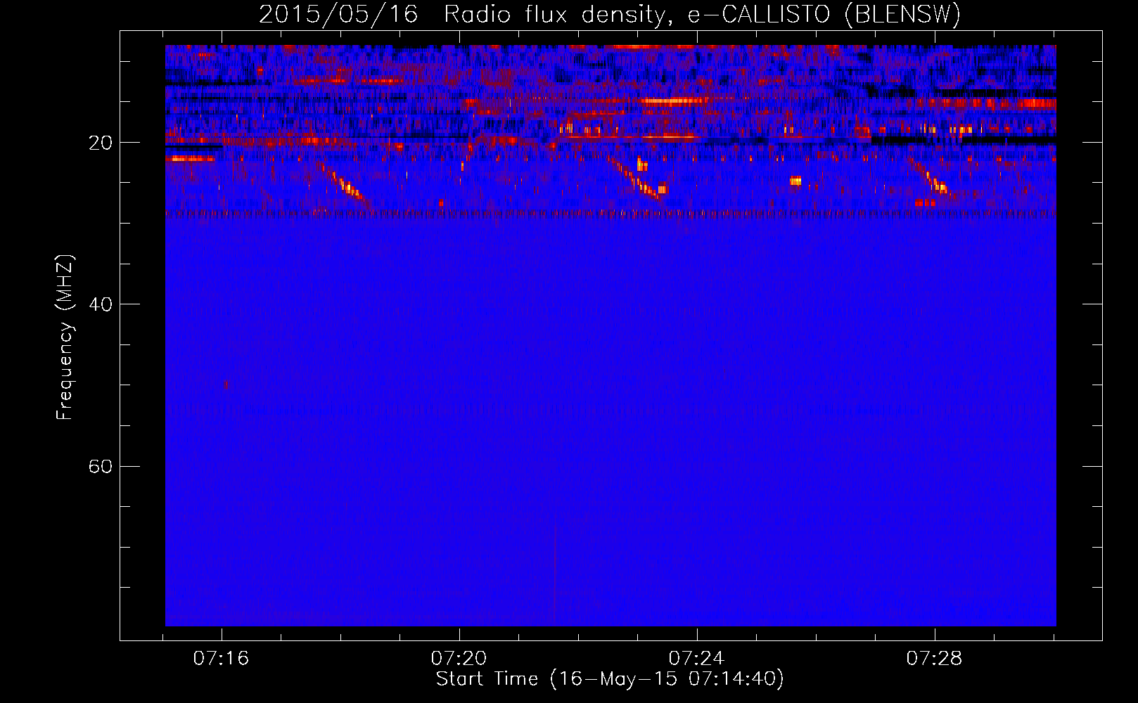Click the '60' frequency axis label
Viewport: 1138px width, 703px height.
pyautogui.click(x=101, y=467)
